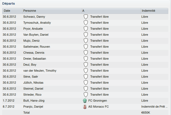Click shield icon next to Sattelmaier, Rouven
The image size is (171, 115).
click(x=86, y=47)
